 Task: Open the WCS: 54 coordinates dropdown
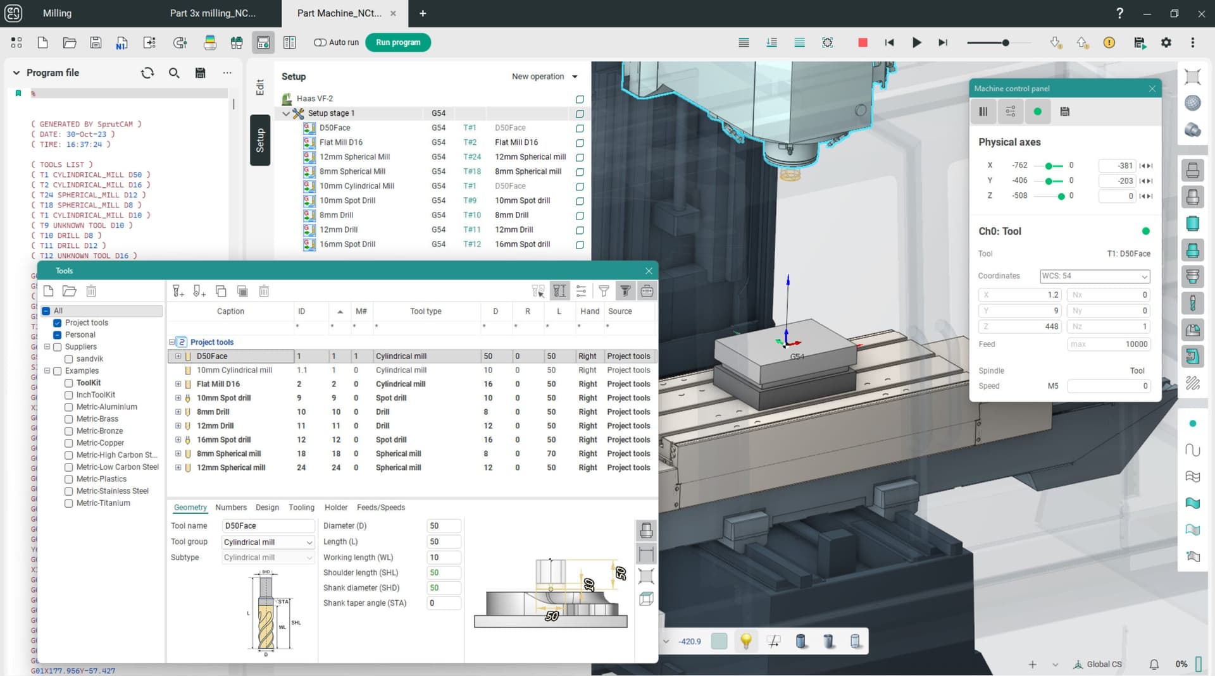tap(1095, 276)
